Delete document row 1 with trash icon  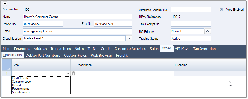[x=73, y=73]
